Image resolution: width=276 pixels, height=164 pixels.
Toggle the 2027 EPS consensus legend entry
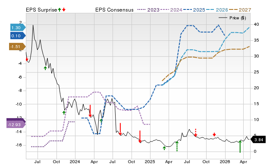(240, 10)
